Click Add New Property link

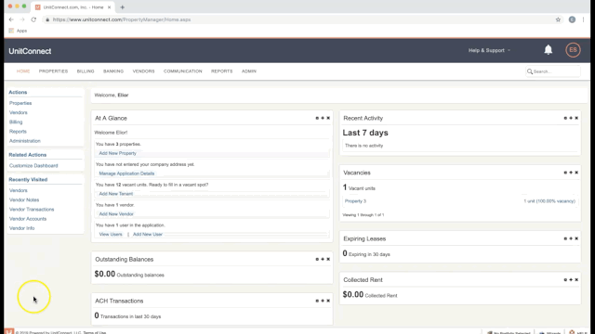click(x=118, y=153)
